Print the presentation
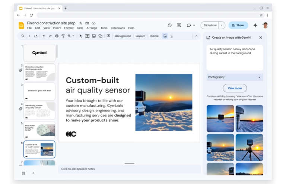Viewport: 286px width, 184px height. click(57, 36)
